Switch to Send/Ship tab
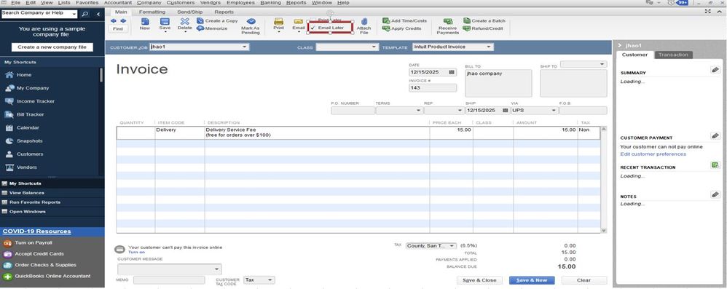The image size is (727, 289). click(x=190, y=12)
